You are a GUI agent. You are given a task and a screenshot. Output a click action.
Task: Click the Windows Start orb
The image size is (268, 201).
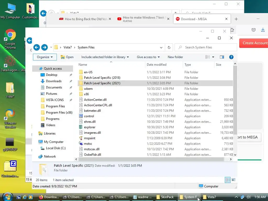8,197
